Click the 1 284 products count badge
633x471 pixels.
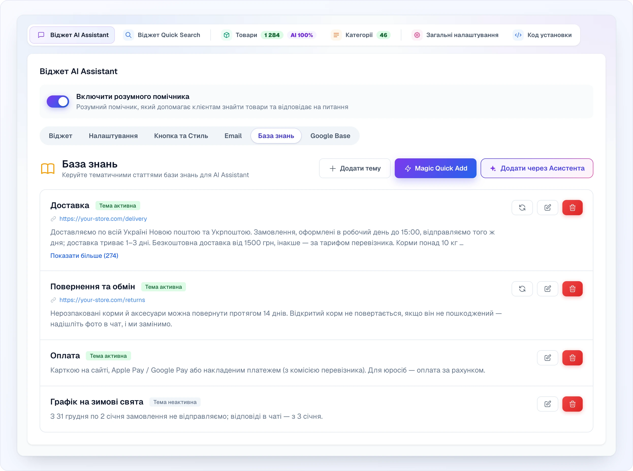click(x=272, y=35)
